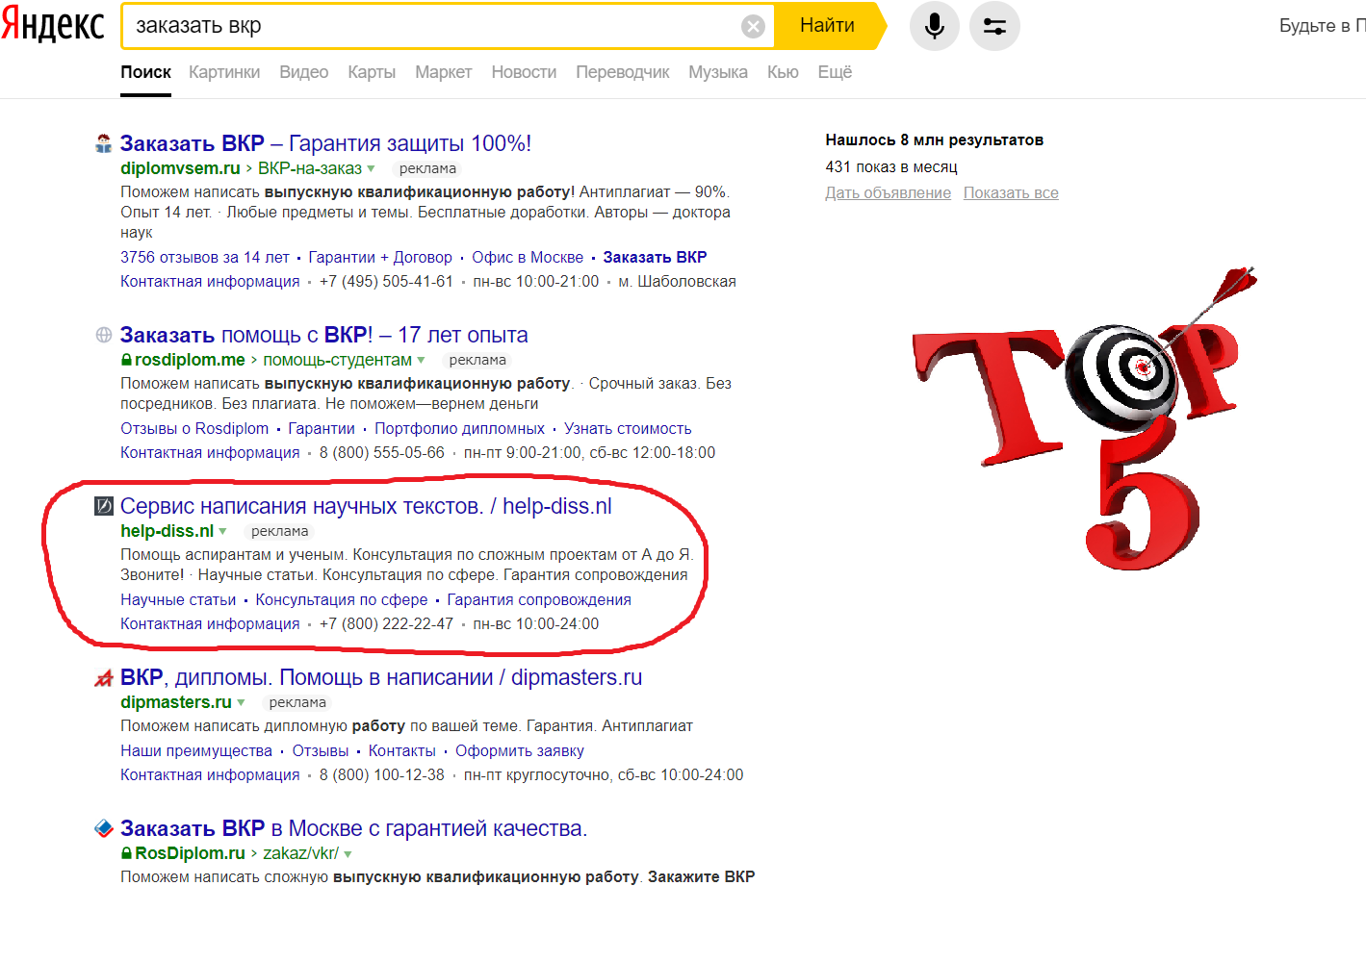The image size is (1366, 962).
Task: Open dropdown arrow beside dipmasters.ru
Action: point(241,702)
